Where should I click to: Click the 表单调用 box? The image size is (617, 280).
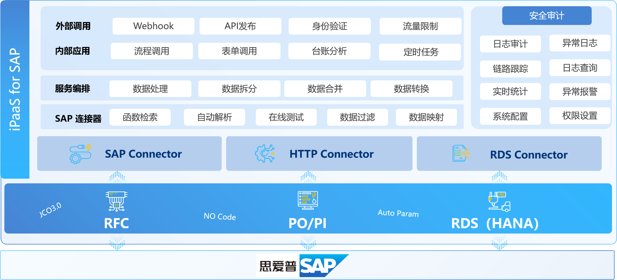point(239,51)
